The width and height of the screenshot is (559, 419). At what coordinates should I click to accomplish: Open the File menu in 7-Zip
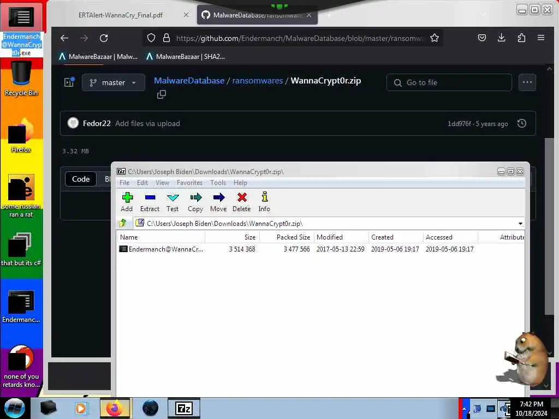(x=124, y=183)
